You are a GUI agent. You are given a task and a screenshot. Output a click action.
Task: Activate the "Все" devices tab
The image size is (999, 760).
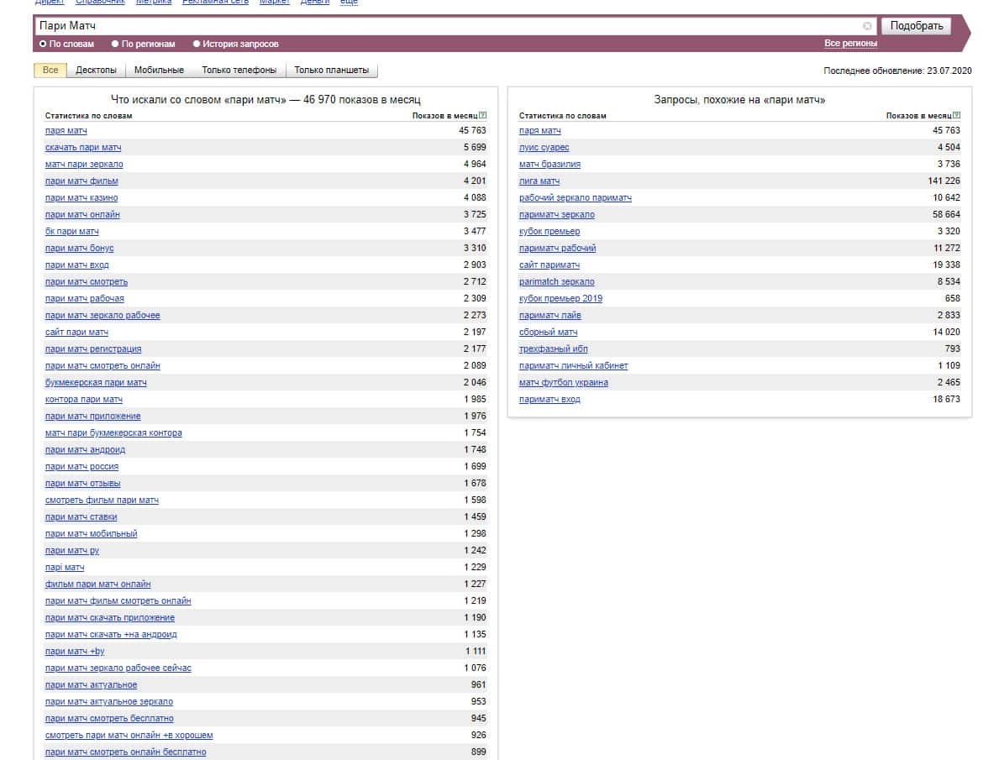[50, 71]
